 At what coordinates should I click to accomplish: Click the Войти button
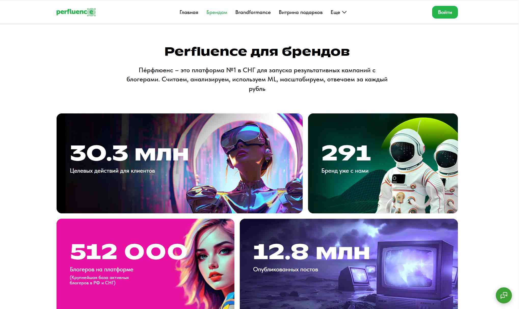coord(445,12)
